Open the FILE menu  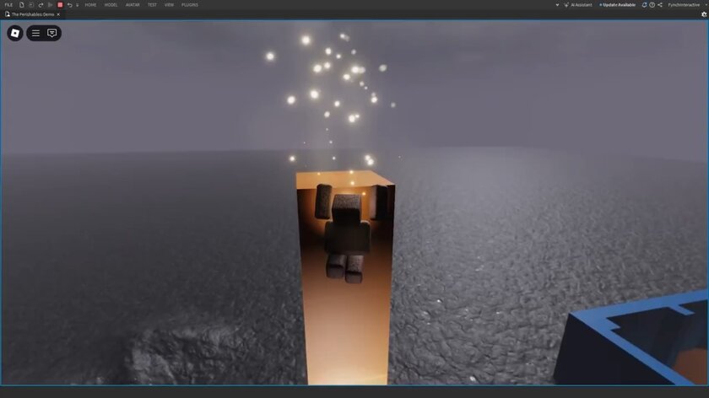[x=8, y=5]
